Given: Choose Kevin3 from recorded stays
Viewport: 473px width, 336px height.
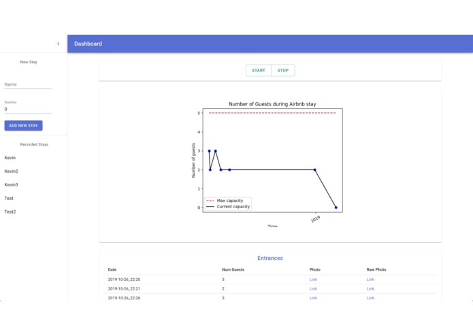Looking at the screenshot, I should pos(11,185).
